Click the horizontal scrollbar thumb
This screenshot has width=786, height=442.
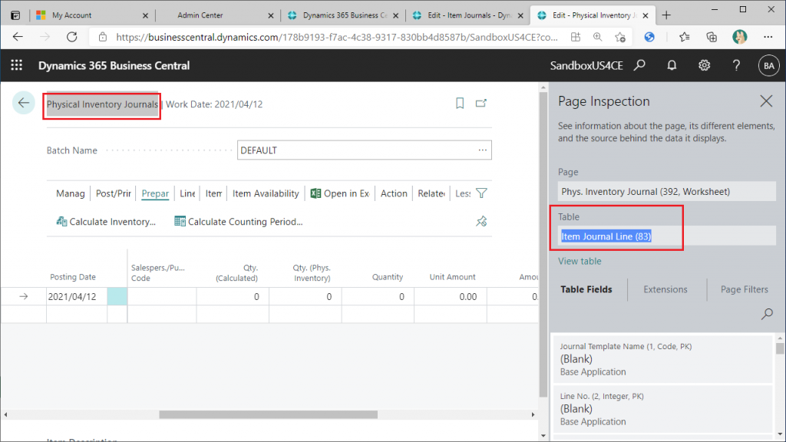click(268, 414)
